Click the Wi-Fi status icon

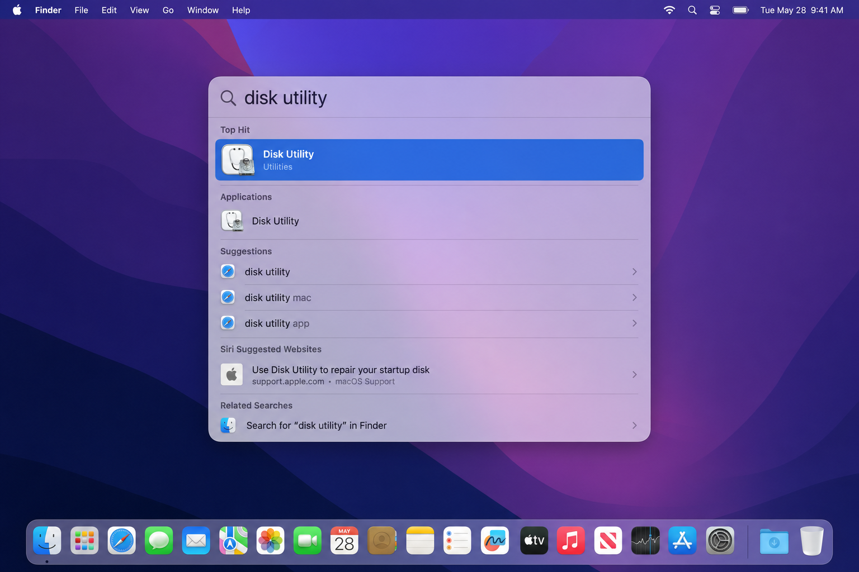(x=669, y=10)
